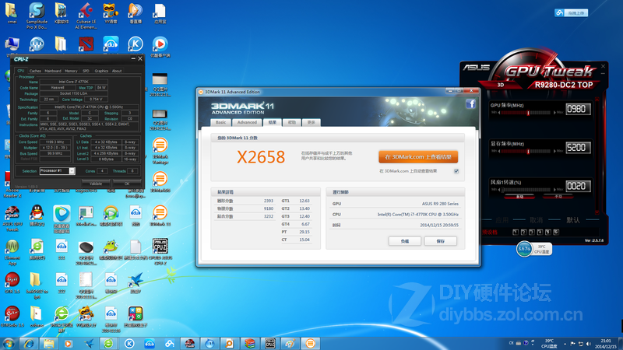Viewport: 623px width, 350px height.
Task: Switch fan control to manual mode
Action: [558, 197]
